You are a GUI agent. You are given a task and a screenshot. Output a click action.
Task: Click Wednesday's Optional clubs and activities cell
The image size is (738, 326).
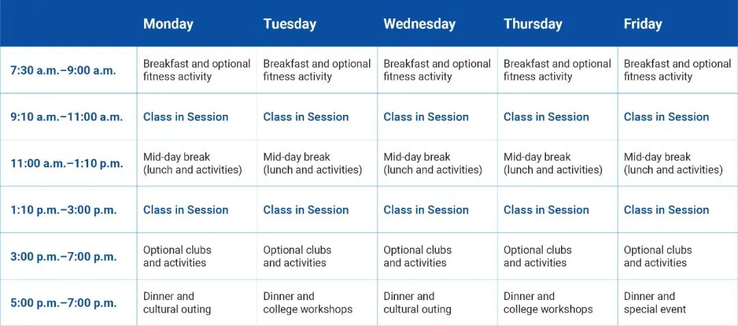[x=418, y=256]
